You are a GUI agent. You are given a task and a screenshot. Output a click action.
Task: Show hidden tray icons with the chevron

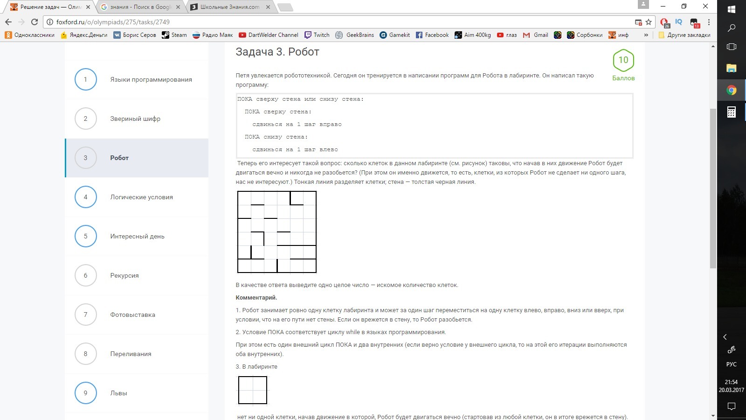[725, 337]
